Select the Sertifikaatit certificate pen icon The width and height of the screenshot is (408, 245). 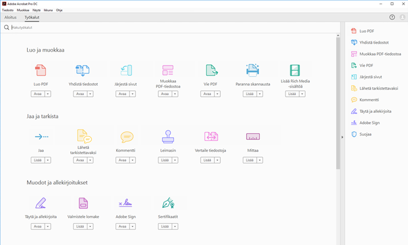pyautogui.click(x=168, y=203)
